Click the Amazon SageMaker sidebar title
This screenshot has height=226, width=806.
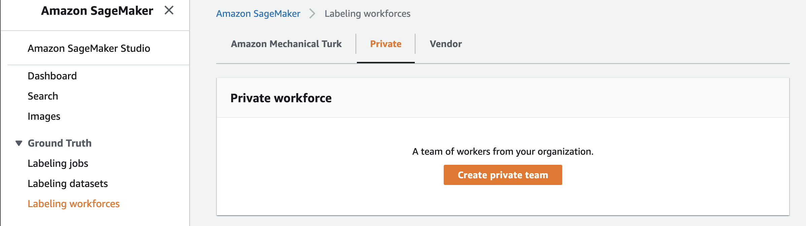(x=97, y=11)
